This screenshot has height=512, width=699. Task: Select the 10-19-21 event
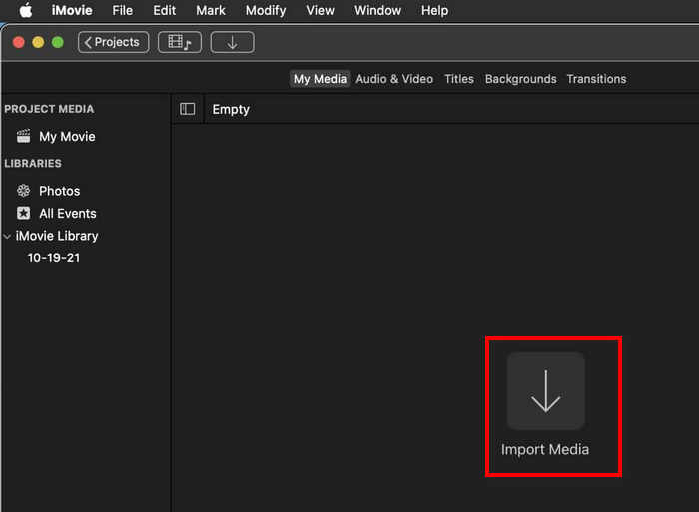point(54,257)
